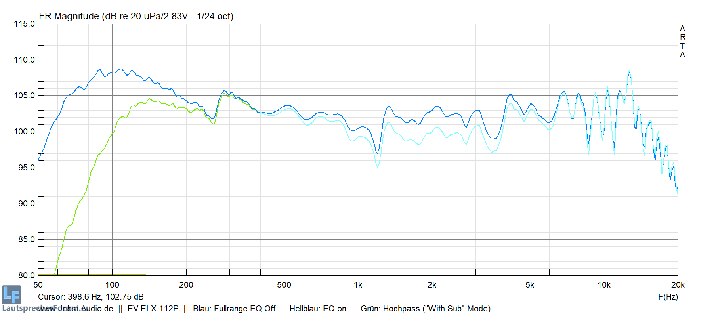The image size is (716, 315).
Task: Click the vertical ARTA label
Action: (682, 42)
